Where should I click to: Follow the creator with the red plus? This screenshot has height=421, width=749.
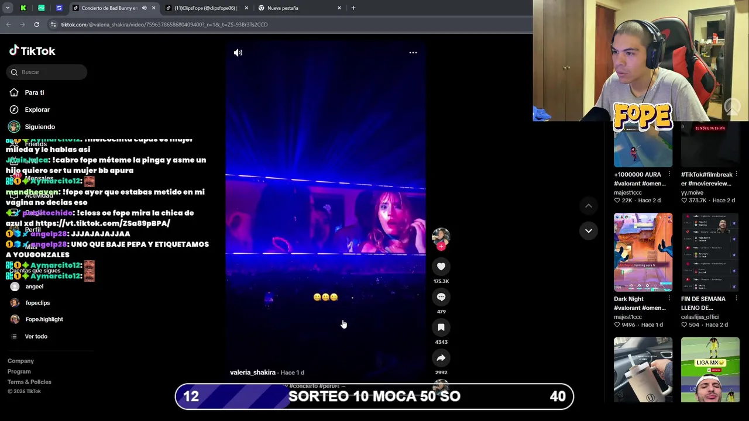click(x=441, y=247)
